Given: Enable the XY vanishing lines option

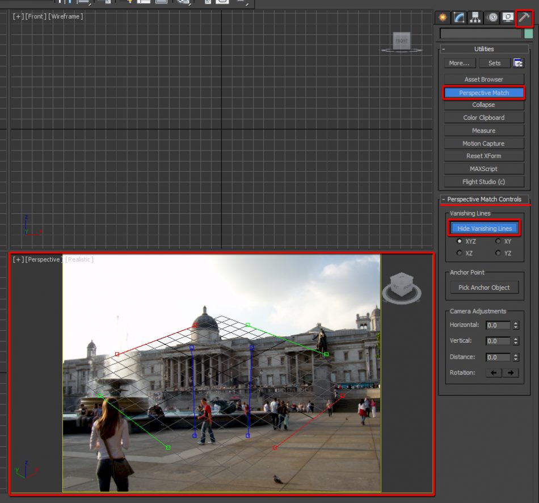Looking at the screenshot, I should [x=498, y=241].
